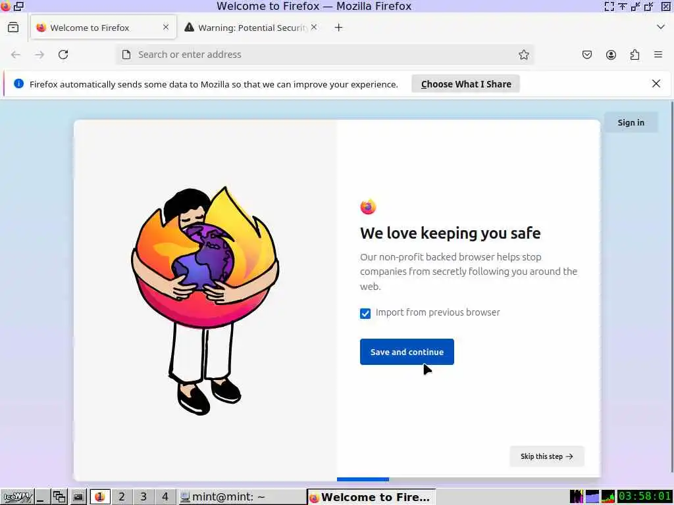Switch to workspace 4
Viewport: 674px width, 505px height.
click(165, 497)
